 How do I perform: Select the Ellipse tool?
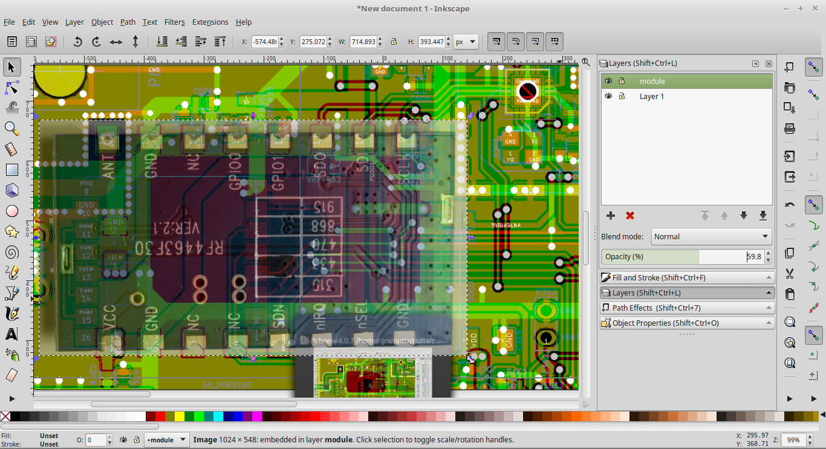tap(11, 211)
